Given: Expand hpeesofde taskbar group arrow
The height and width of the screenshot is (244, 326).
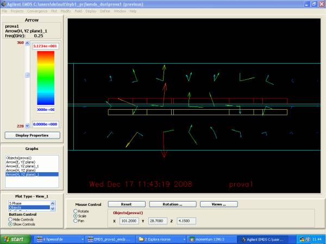Looking at the screenshot, I should tap(83, 240).
